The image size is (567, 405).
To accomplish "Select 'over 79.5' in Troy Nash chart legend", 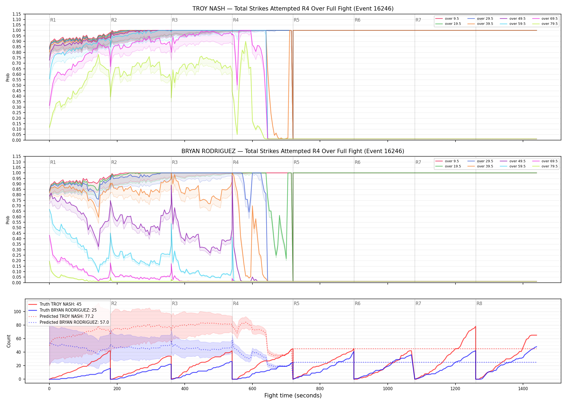I will click(545, 24).
